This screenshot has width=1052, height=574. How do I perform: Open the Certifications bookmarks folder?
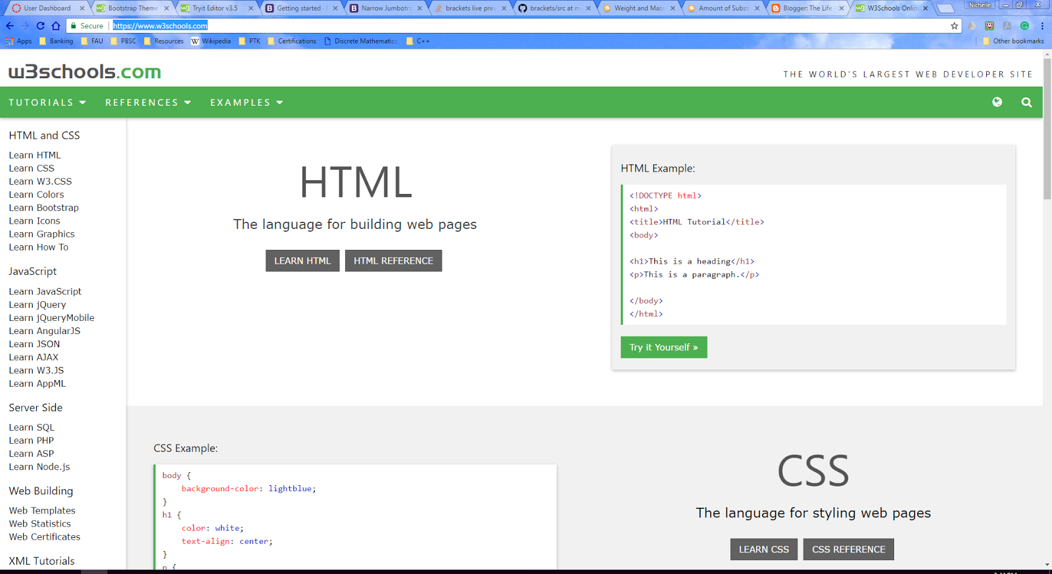pos(291,41)
